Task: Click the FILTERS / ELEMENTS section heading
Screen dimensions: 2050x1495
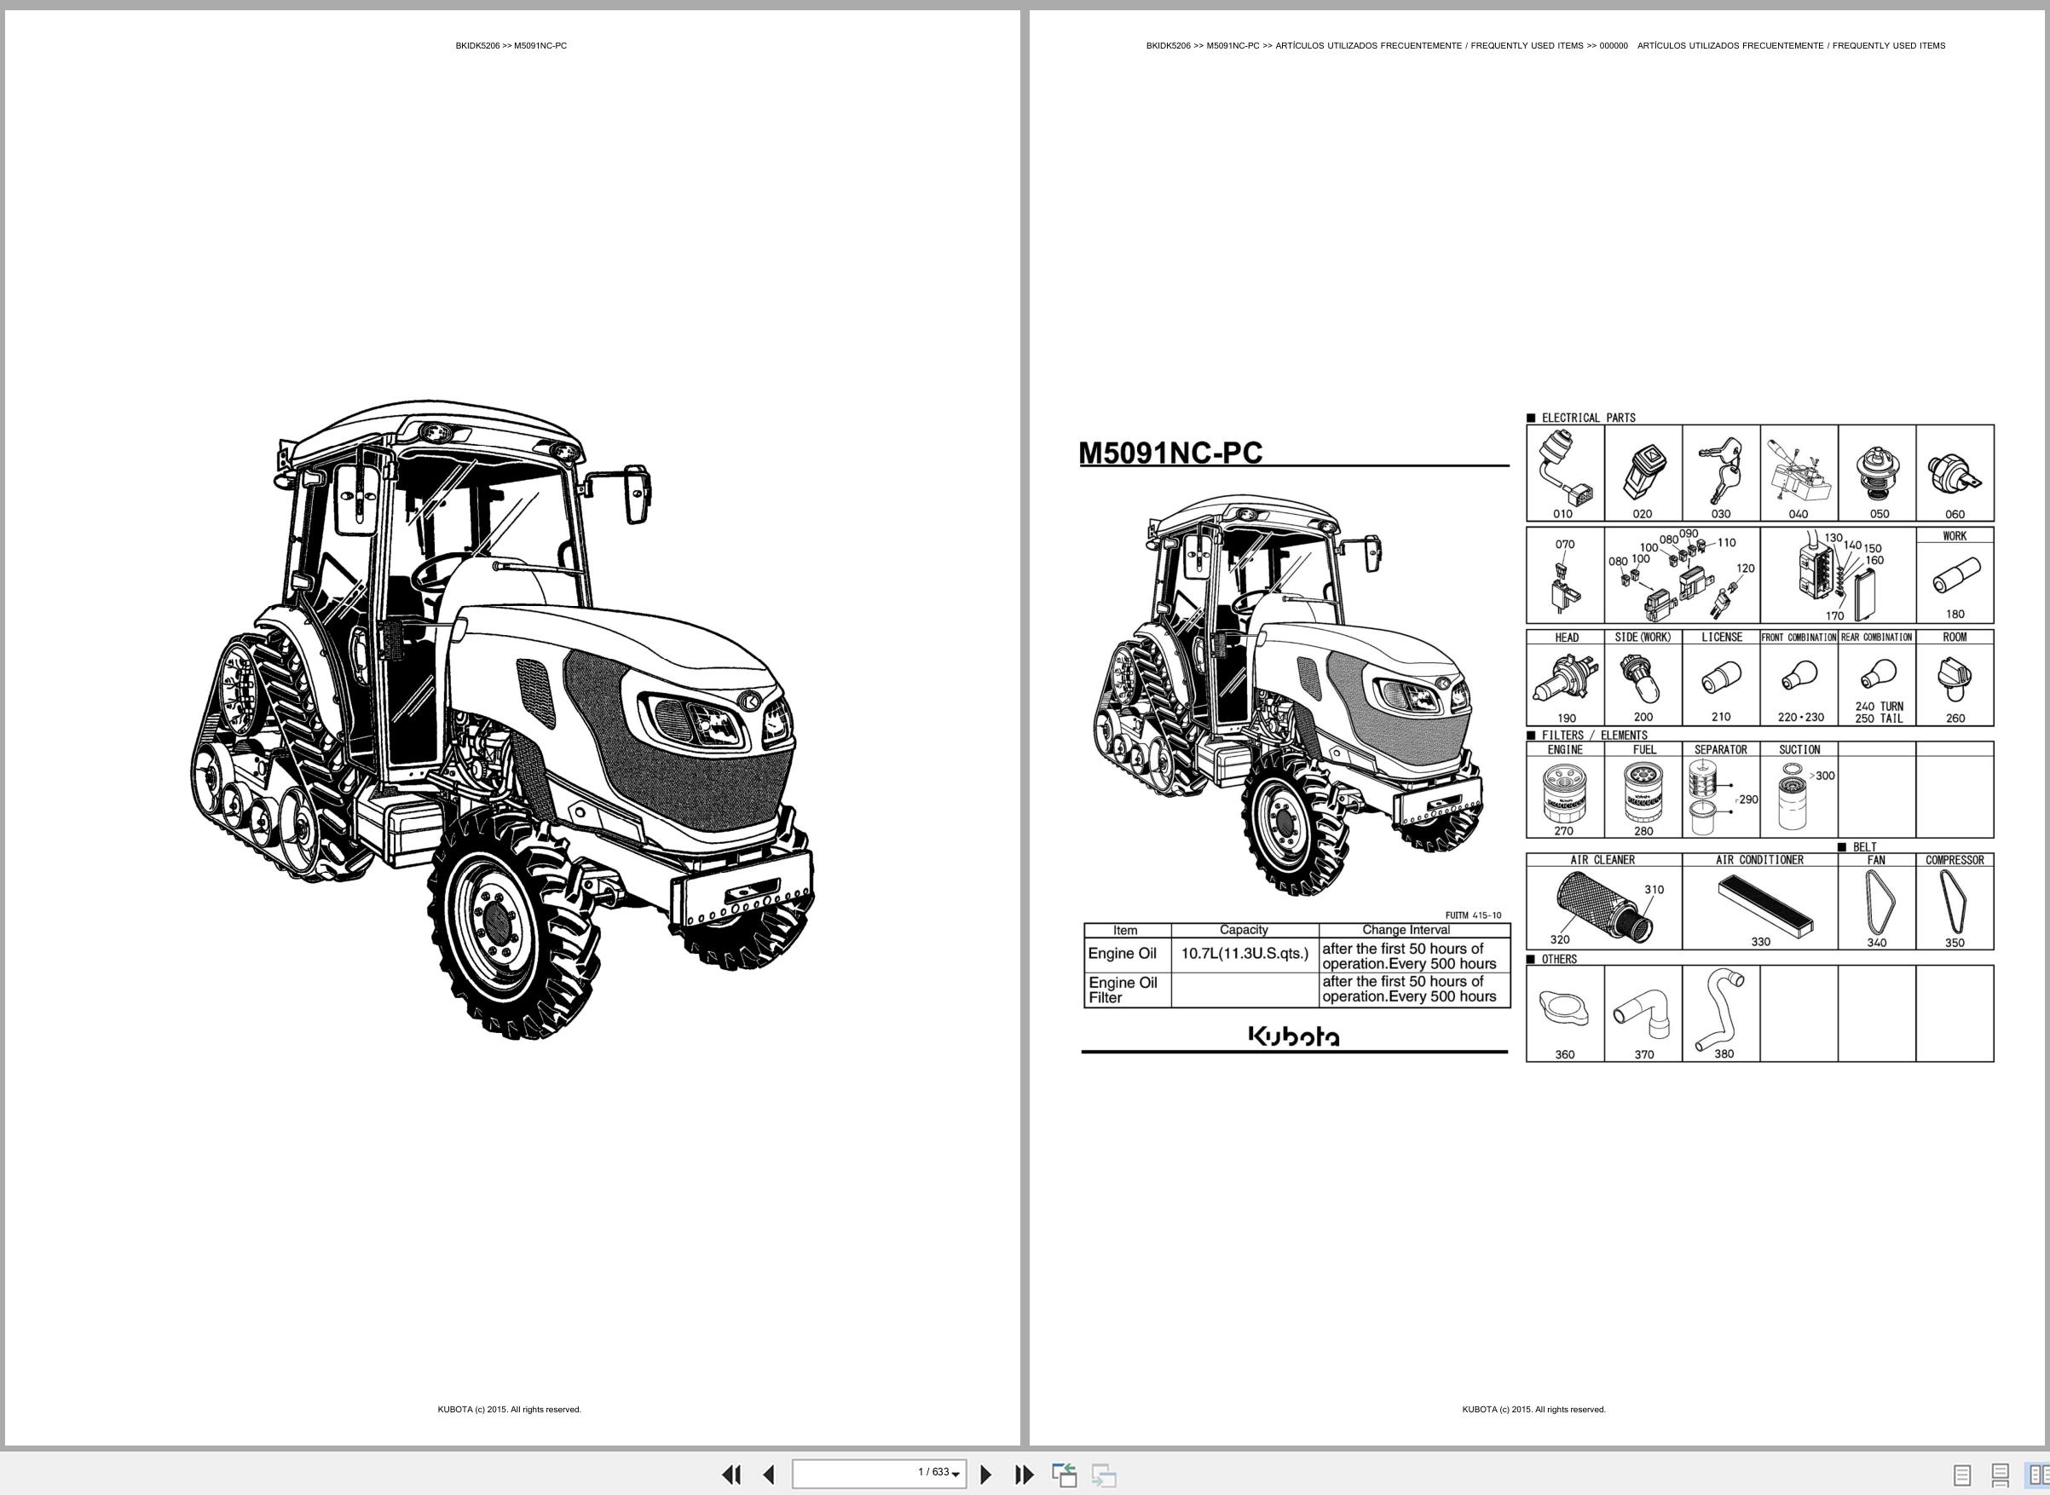Action: point(1595,736)
